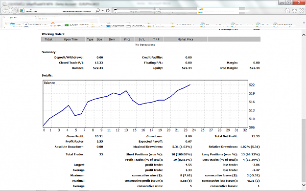Click the page scrollbar up arrow

304,35
